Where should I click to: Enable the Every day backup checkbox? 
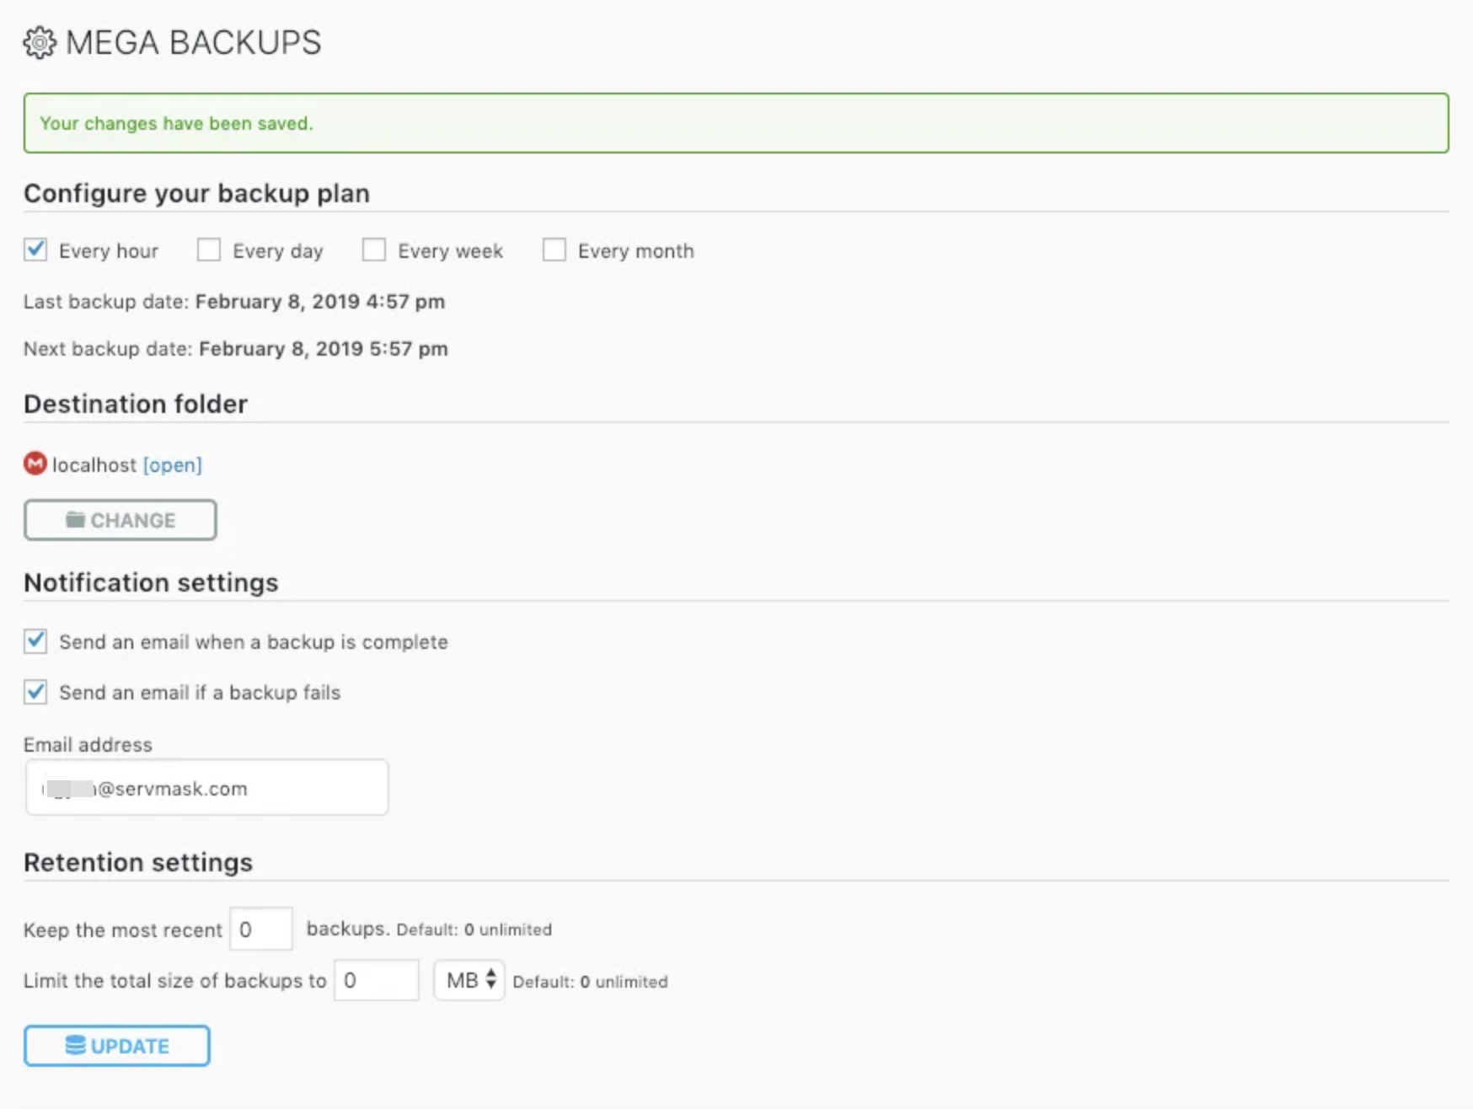pos(209,250)
